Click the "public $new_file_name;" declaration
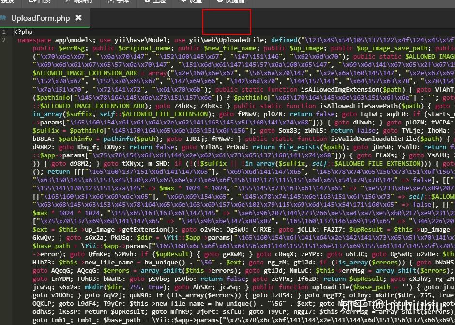Image resolution: width=455 pixels, height=325 pixels. pos(219,48)
